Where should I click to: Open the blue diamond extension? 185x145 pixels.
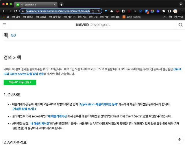106,11
